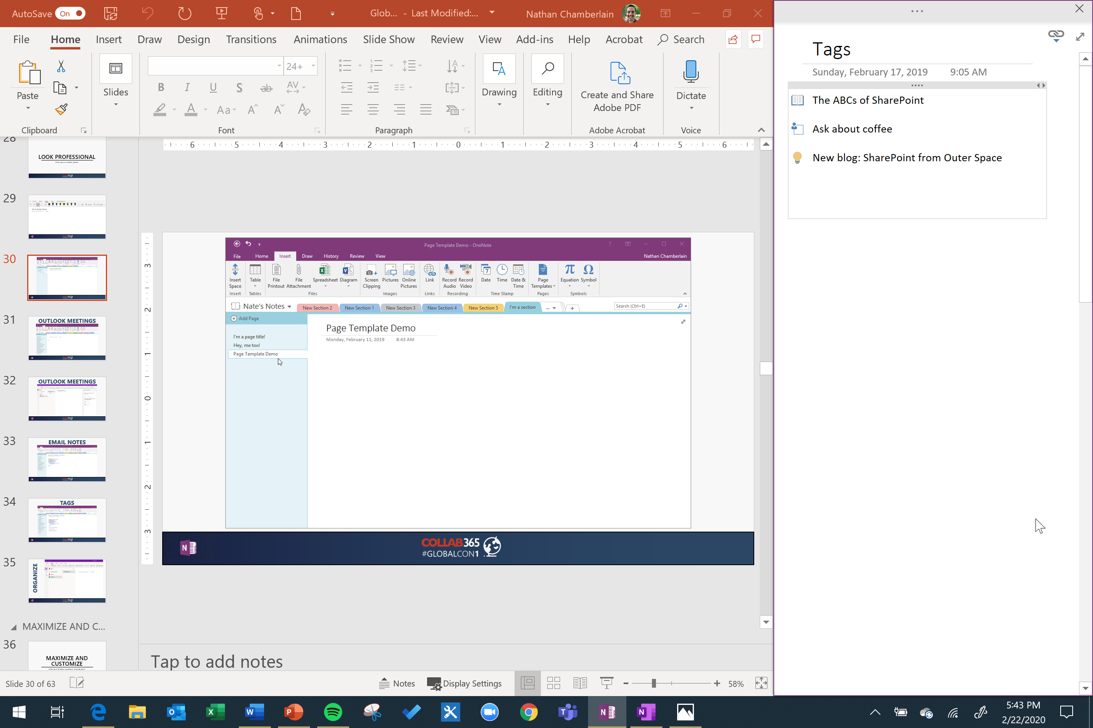
Task: Expand the Paste dropdown arrow
Action: [28, 108]
